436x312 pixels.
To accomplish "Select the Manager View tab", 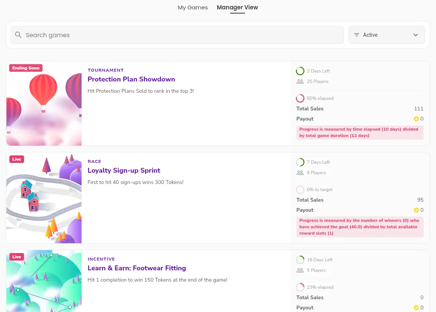I will tap(237, 8).
